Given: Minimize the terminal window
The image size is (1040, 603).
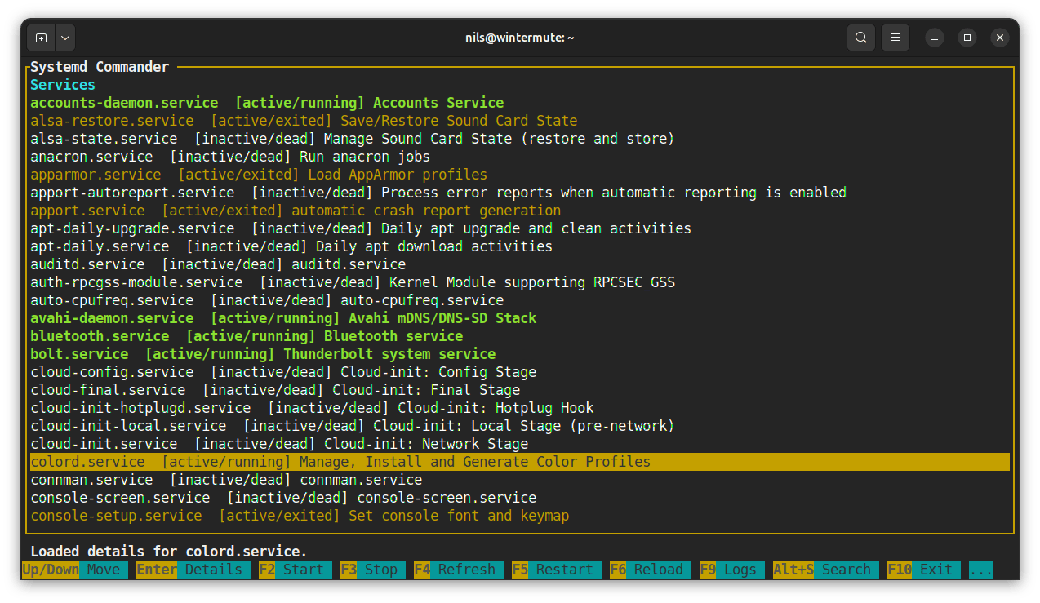Looking at the screenshot, I should click(935, 38).
